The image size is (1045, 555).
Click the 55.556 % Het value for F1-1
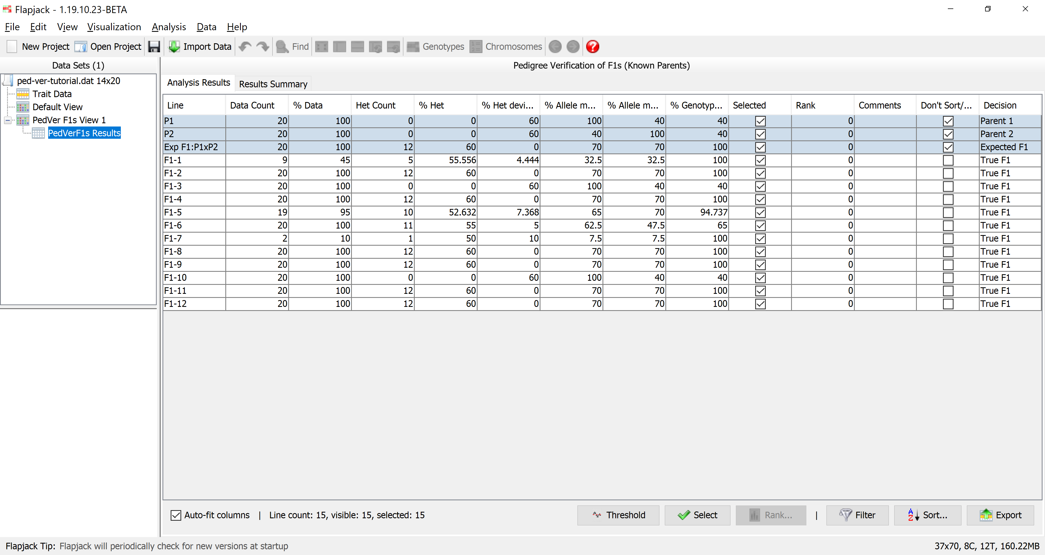point(445,160)
